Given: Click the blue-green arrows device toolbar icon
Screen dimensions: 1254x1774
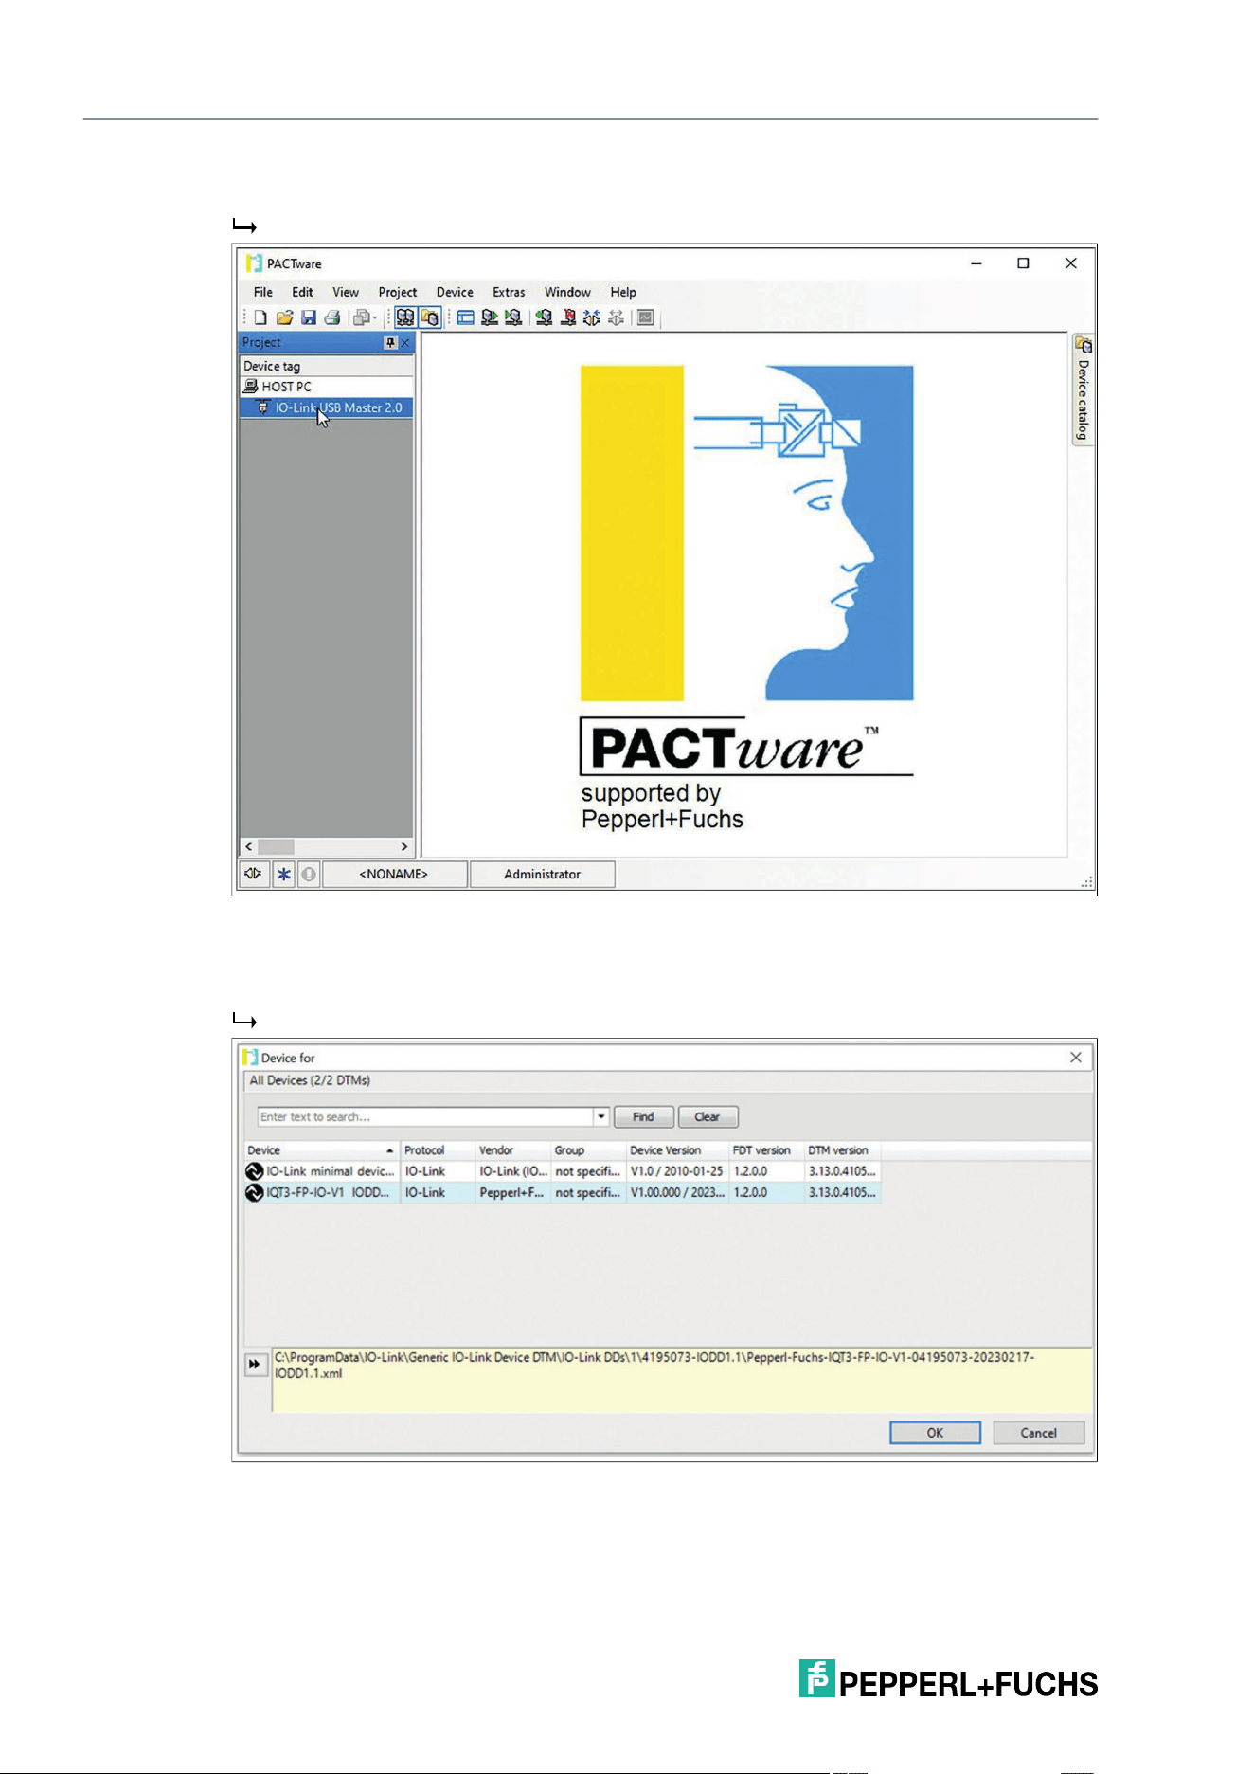Looking at the screenshot, I should 592,317.
